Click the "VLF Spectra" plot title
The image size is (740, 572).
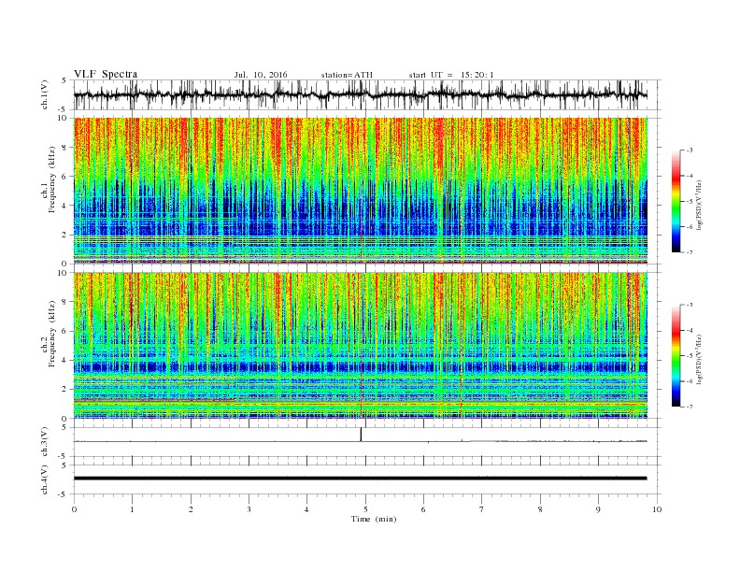(106, 74)
